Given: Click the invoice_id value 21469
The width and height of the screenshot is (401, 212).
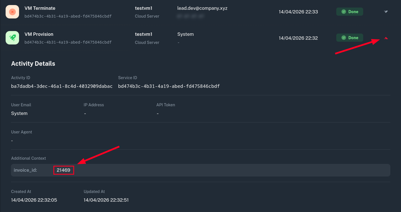Looking at the screenshot, I should 64,170.
